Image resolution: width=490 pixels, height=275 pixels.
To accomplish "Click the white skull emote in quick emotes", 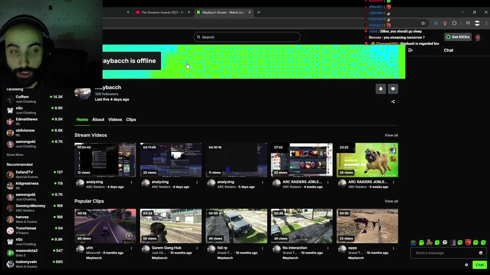I will (x=445, y=243).
